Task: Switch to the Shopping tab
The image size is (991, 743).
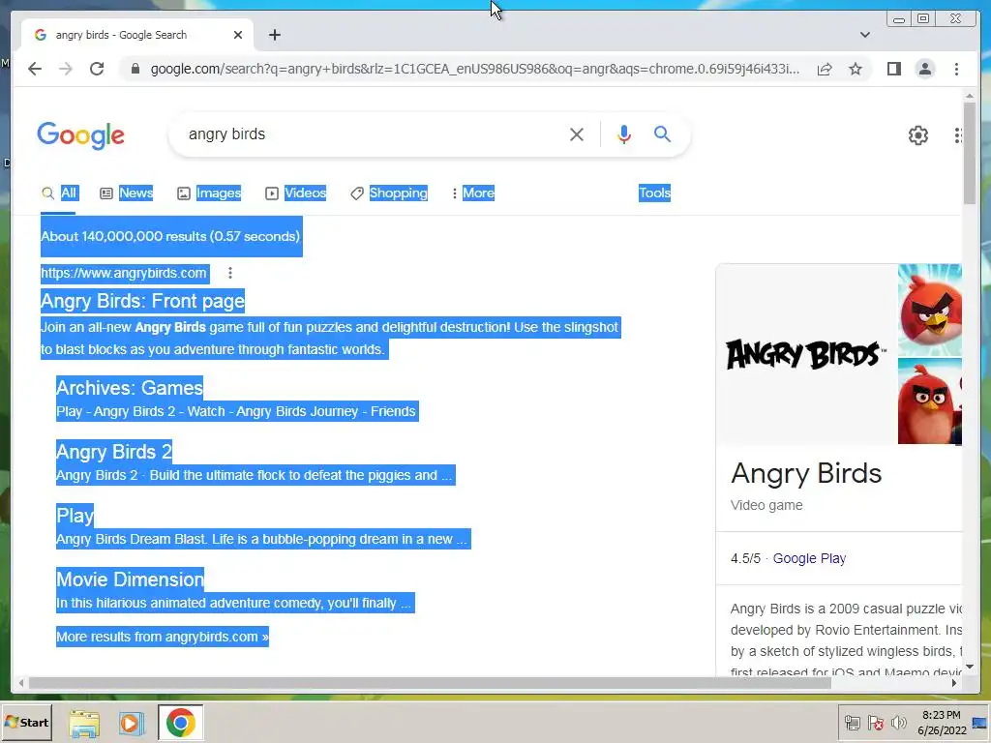Action: coord(389,193)
